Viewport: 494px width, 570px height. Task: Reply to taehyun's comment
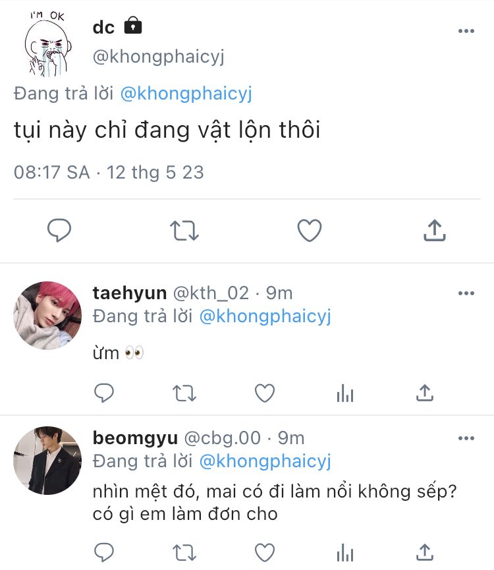click(104, 393)
